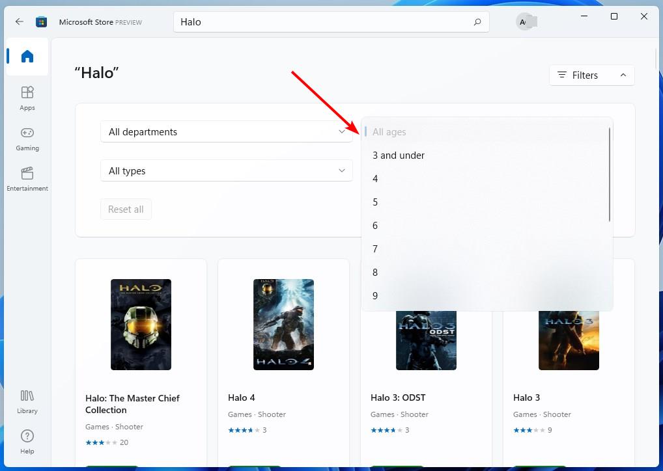Screen dimensions: 663x471
Task: Close the Microsoft Store window
Action: coord(644,16)
